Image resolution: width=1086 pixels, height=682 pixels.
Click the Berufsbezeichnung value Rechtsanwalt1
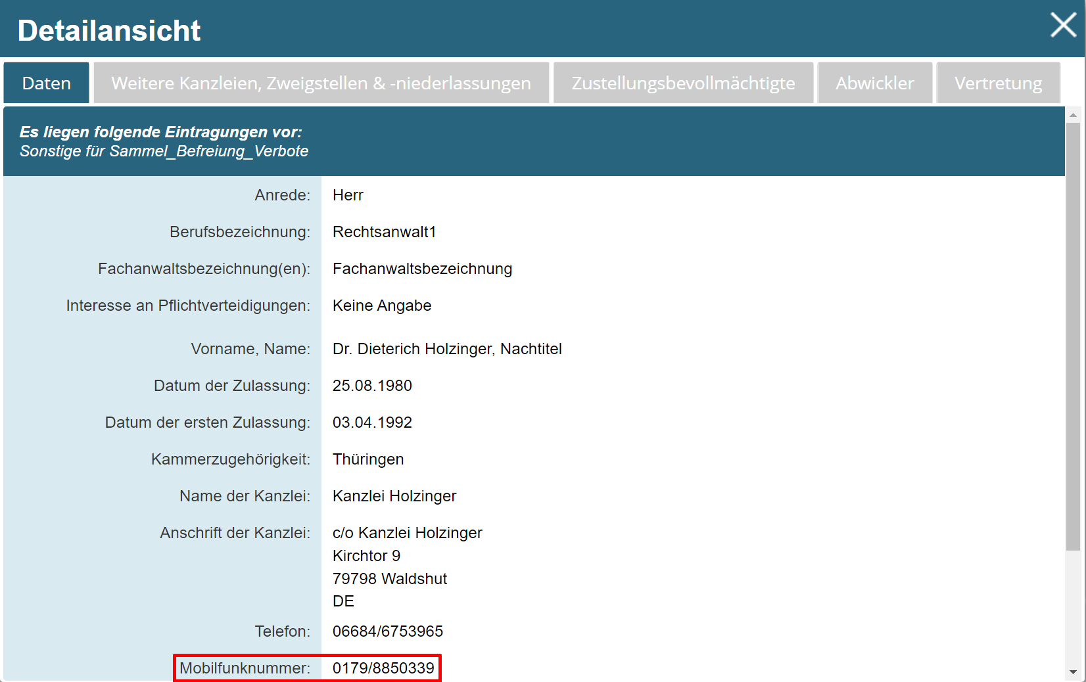[x=384, y=232]
